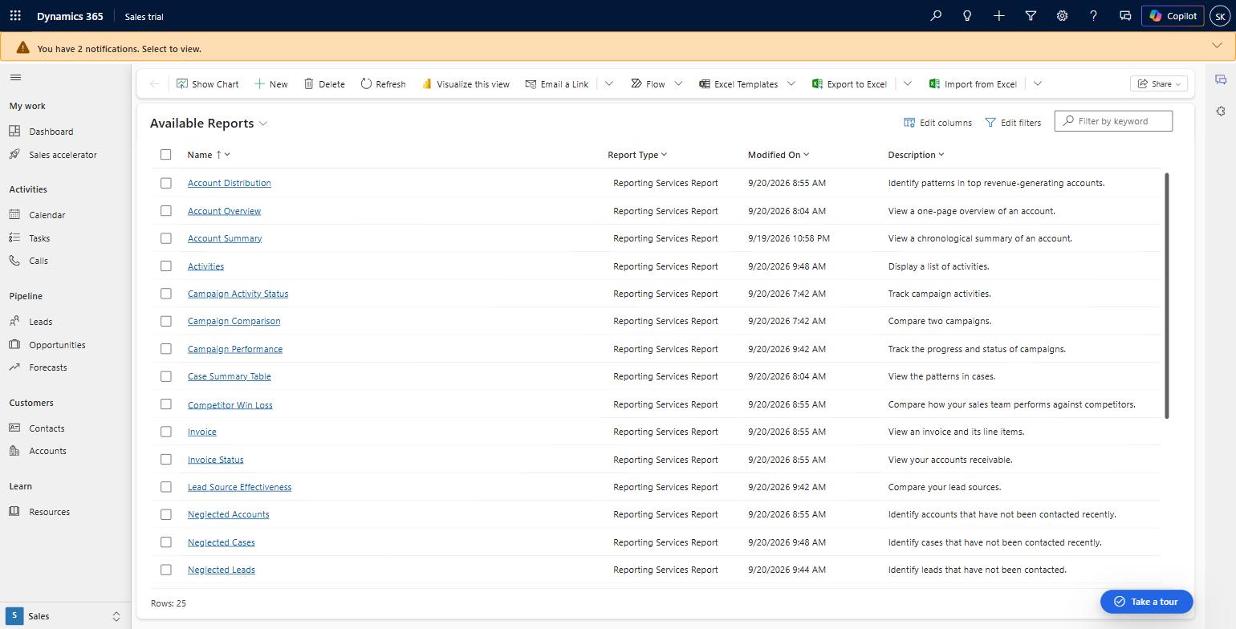Go to Leads in the sidebar
The width and height of the screenshot is (1236, 629).
coord(41,322)
